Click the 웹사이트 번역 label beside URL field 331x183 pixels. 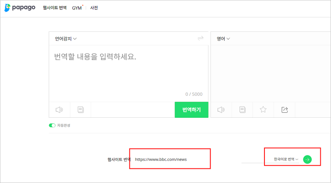[x=119, y=159]
